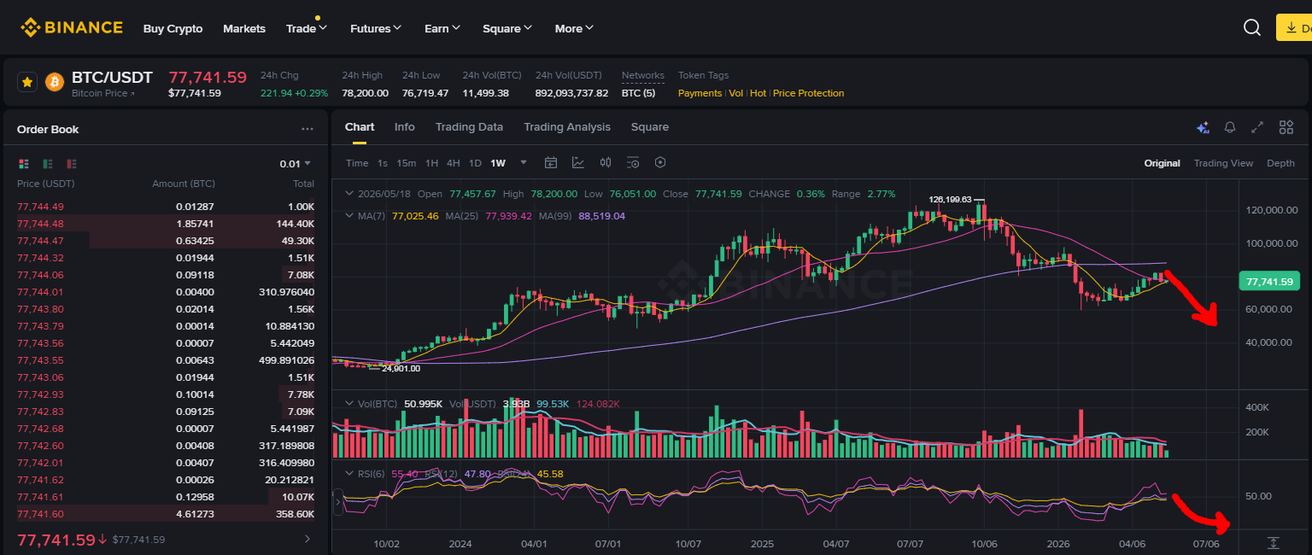Show only buy orders in the order book
Screen dimensions: 1312x555
(x=48, y=163)
